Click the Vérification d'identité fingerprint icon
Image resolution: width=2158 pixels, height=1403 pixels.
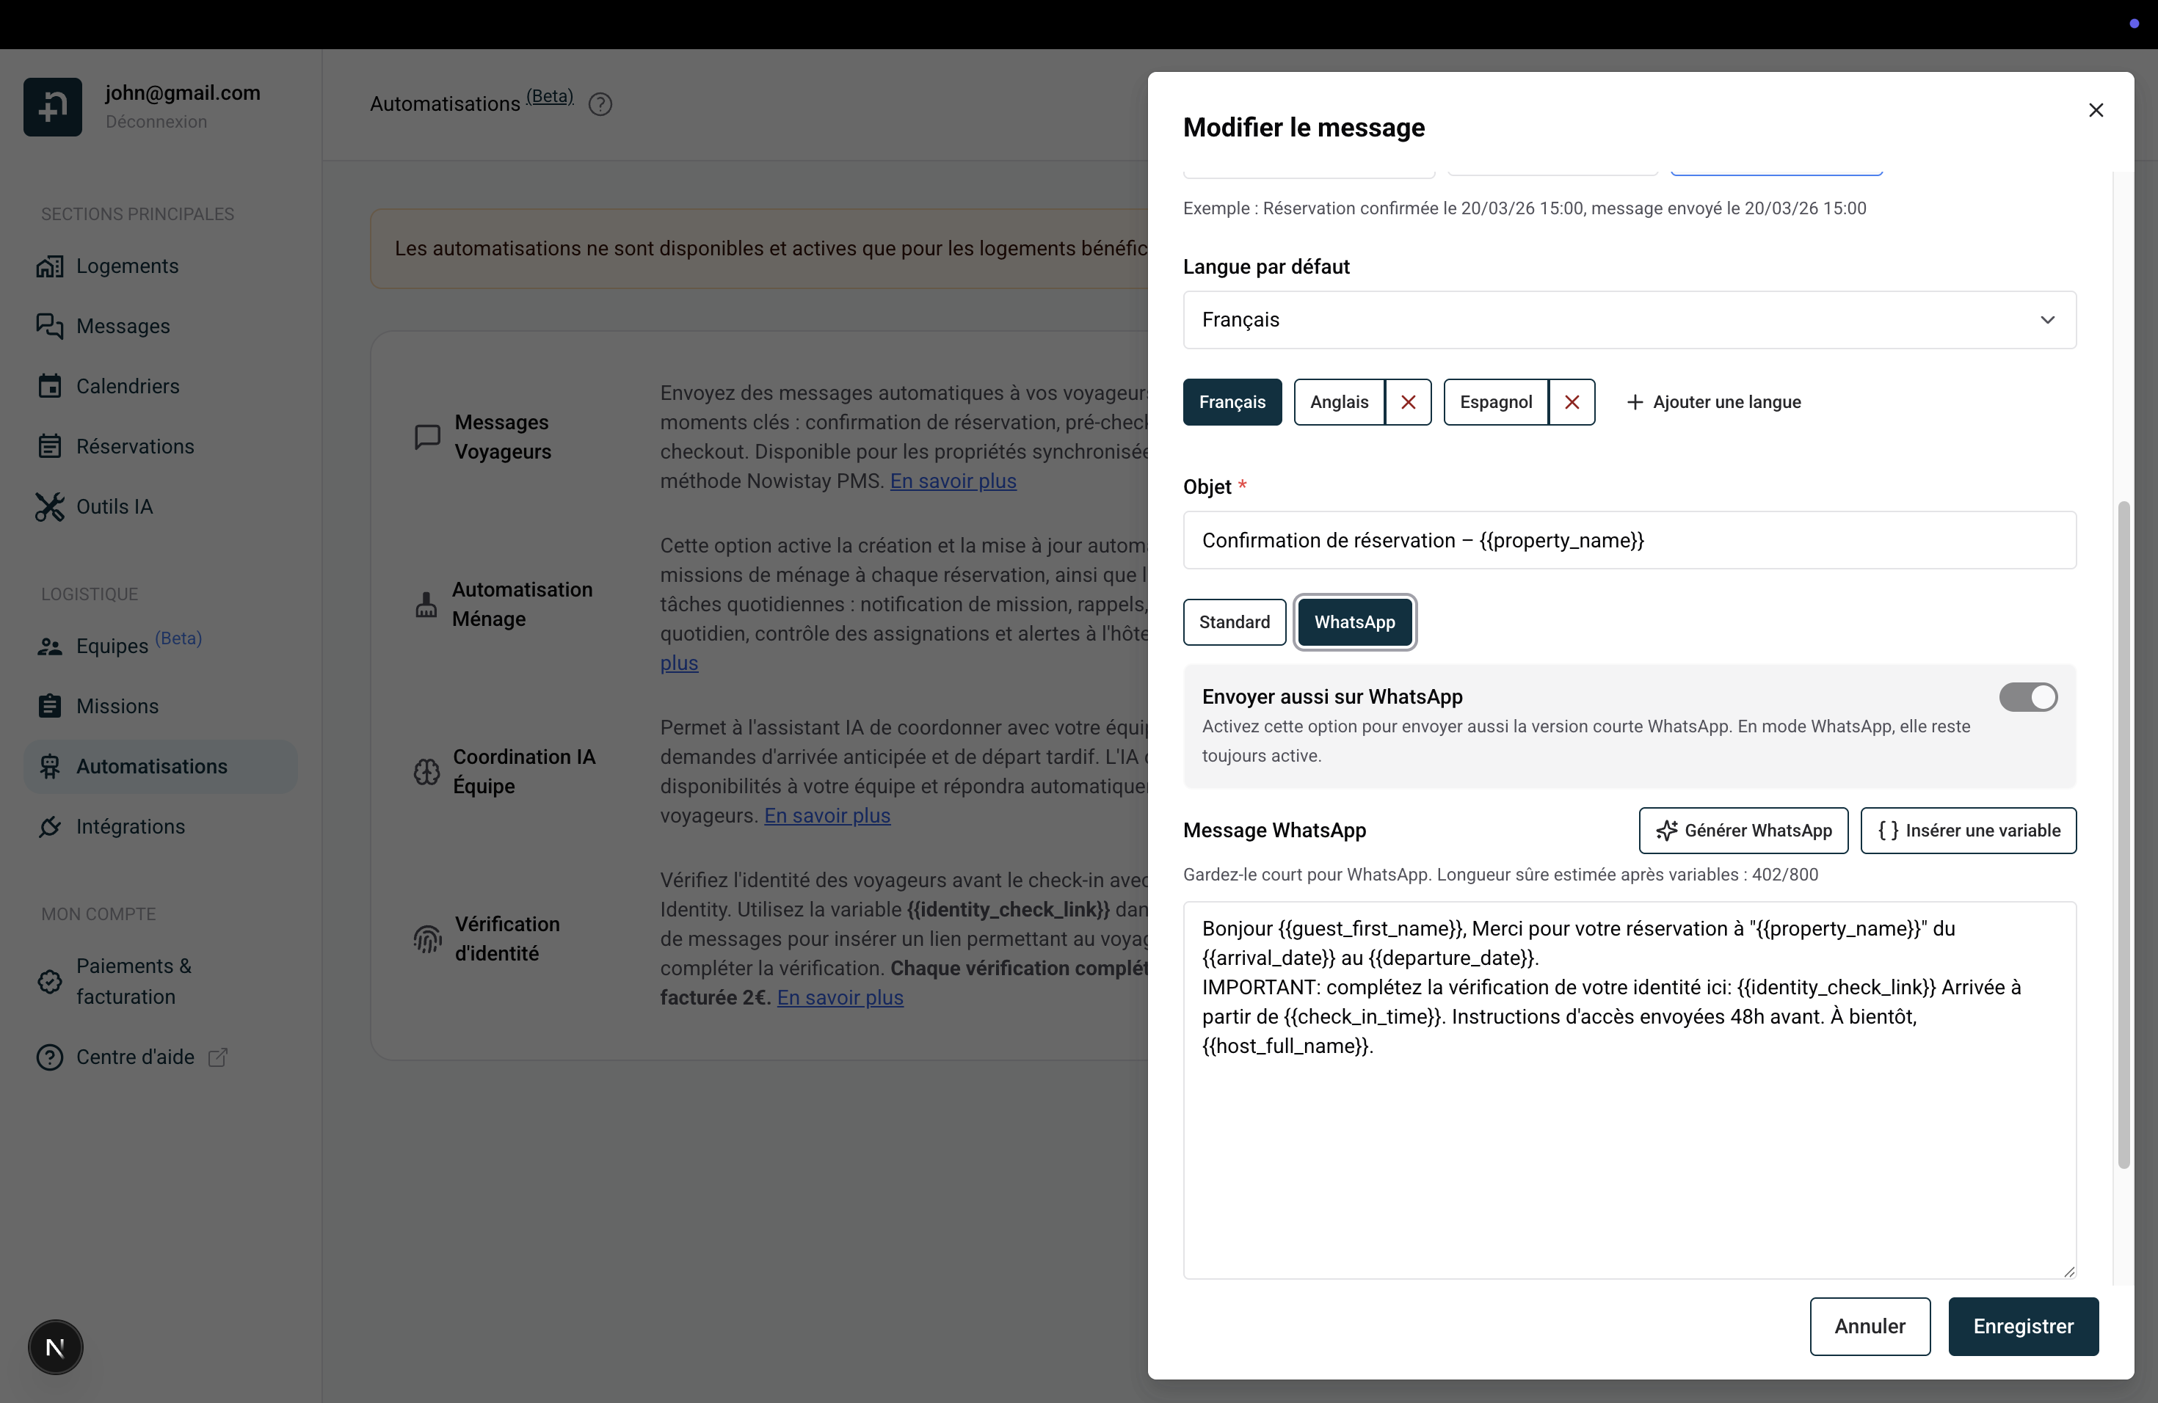click(x=427, y=939)
